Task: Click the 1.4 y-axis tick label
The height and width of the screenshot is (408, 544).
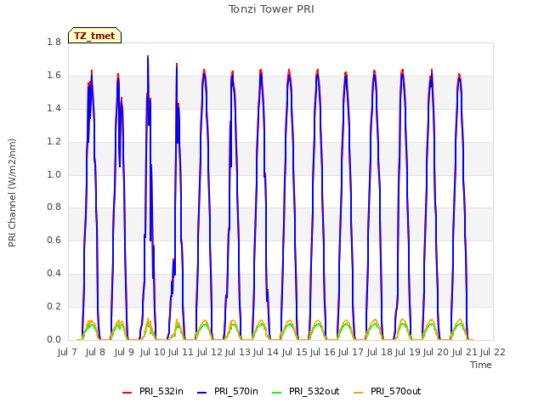Action: [x=54, y=108]
